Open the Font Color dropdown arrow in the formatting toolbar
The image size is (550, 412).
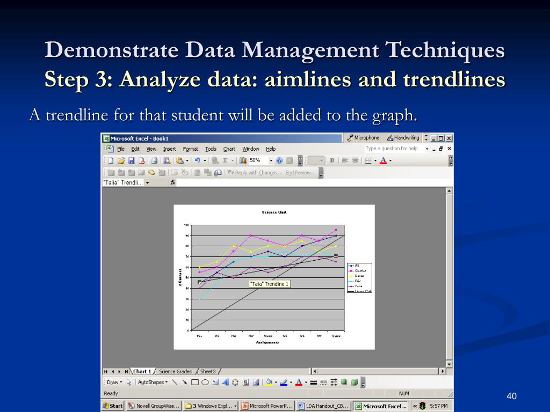[390, 160]
